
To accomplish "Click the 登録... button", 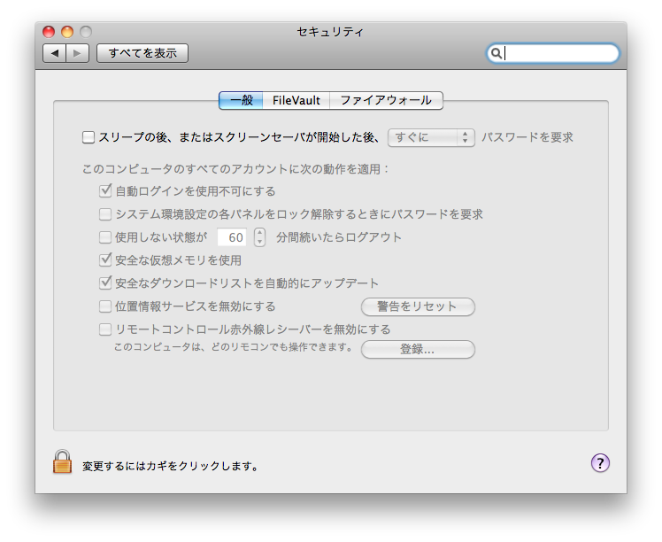I will pos(418,349).
